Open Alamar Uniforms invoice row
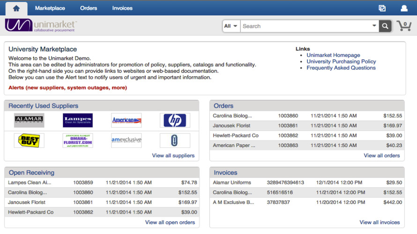417x234 pixels. 307,183
